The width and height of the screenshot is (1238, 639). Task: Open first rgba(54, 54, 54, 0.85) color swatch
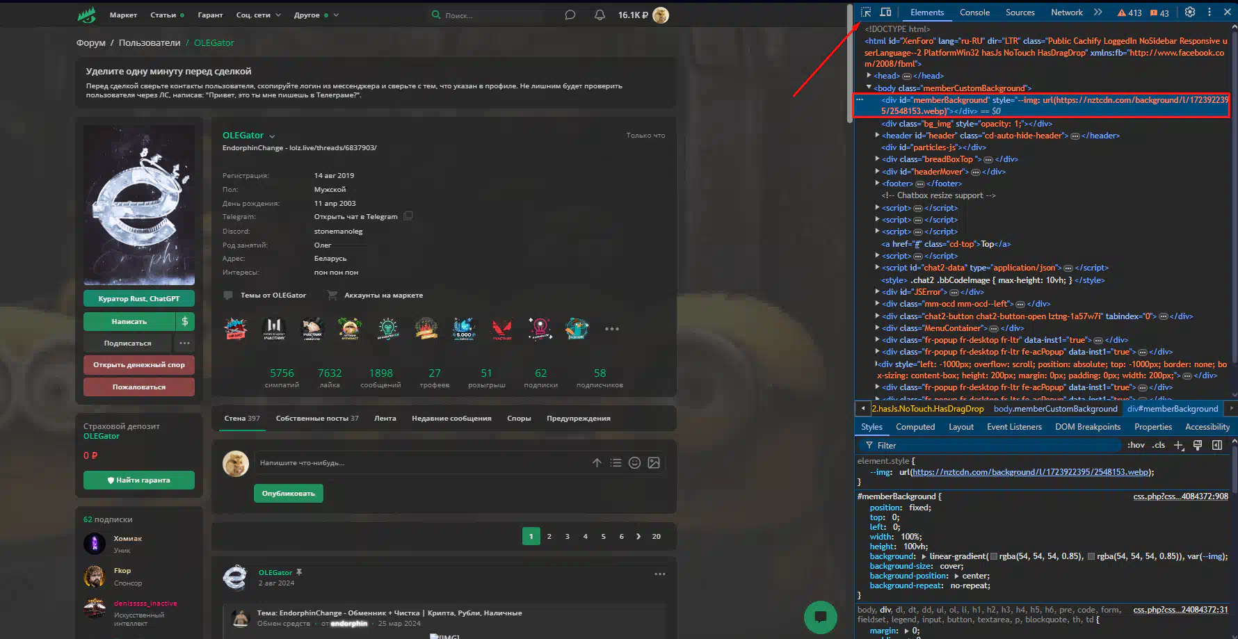(994, 556)
